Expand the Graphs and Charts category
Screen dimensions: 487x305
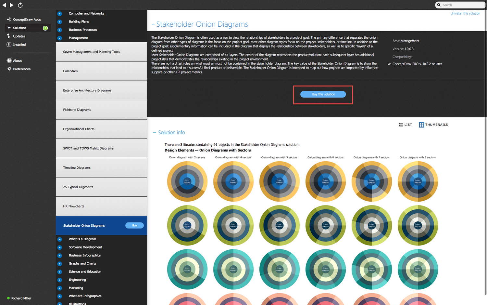click(x=59, y=264)
